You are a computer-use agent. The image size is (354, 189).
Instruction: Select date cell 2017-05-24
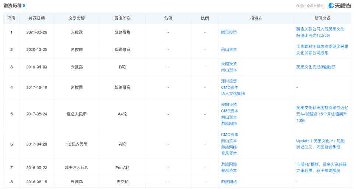coord(37,114)
